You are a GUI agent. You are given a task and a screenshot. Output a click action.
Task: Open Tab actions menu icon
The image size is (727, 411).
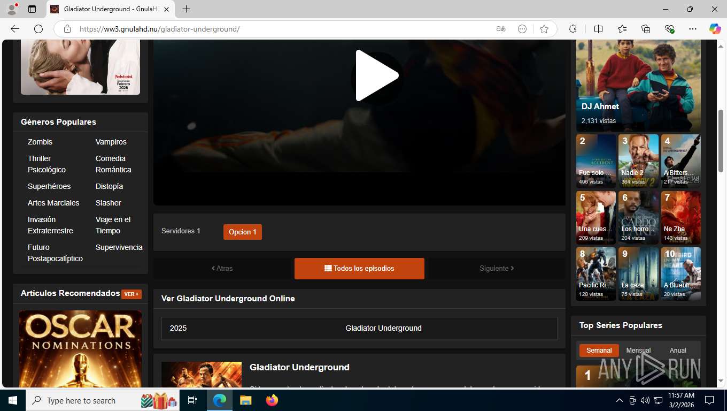[32, 9]
